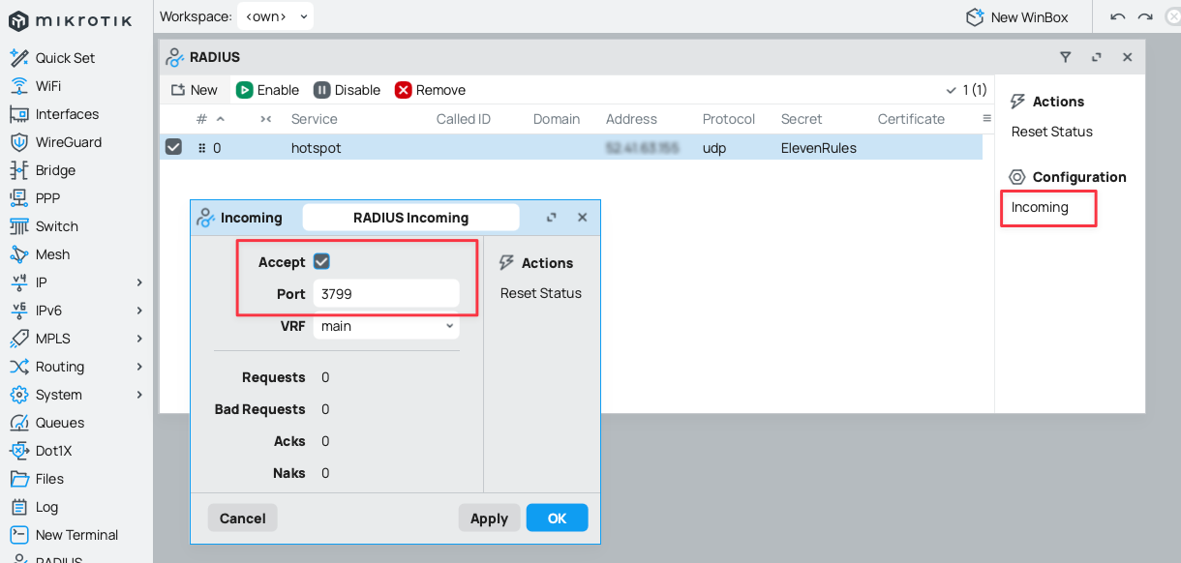The width and height of the screenshot is (1181, 563).
Task: Sort by Secret column header
Action: click(x=802, y=119)
